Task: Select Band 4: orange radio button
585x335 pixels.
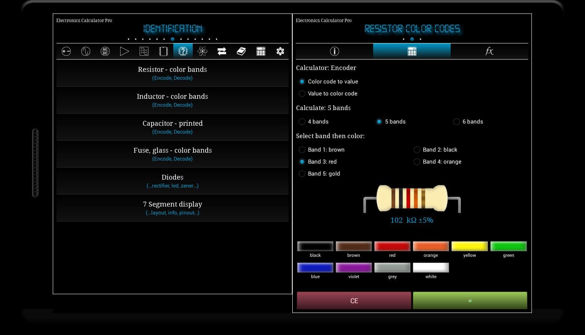Action: (x=417, y=162)
